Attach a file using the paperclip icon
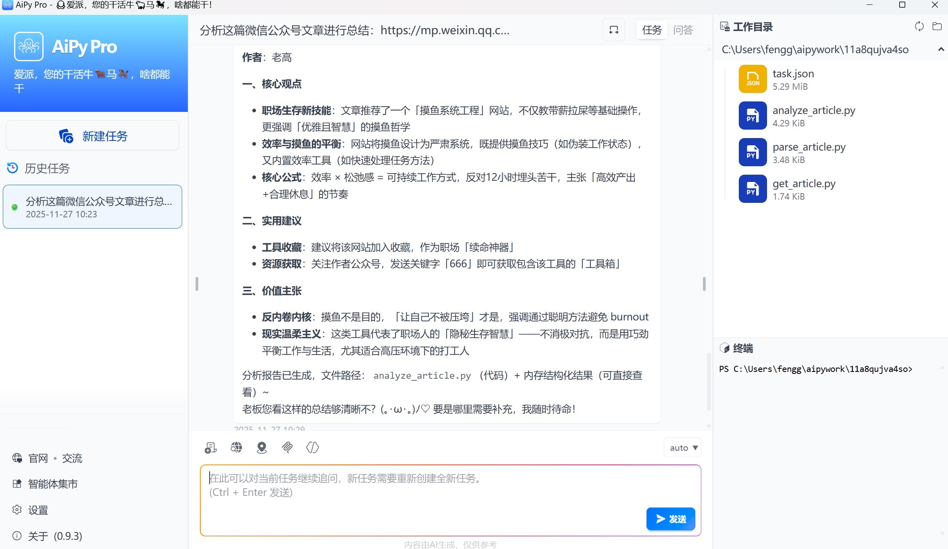 (287, 447)
